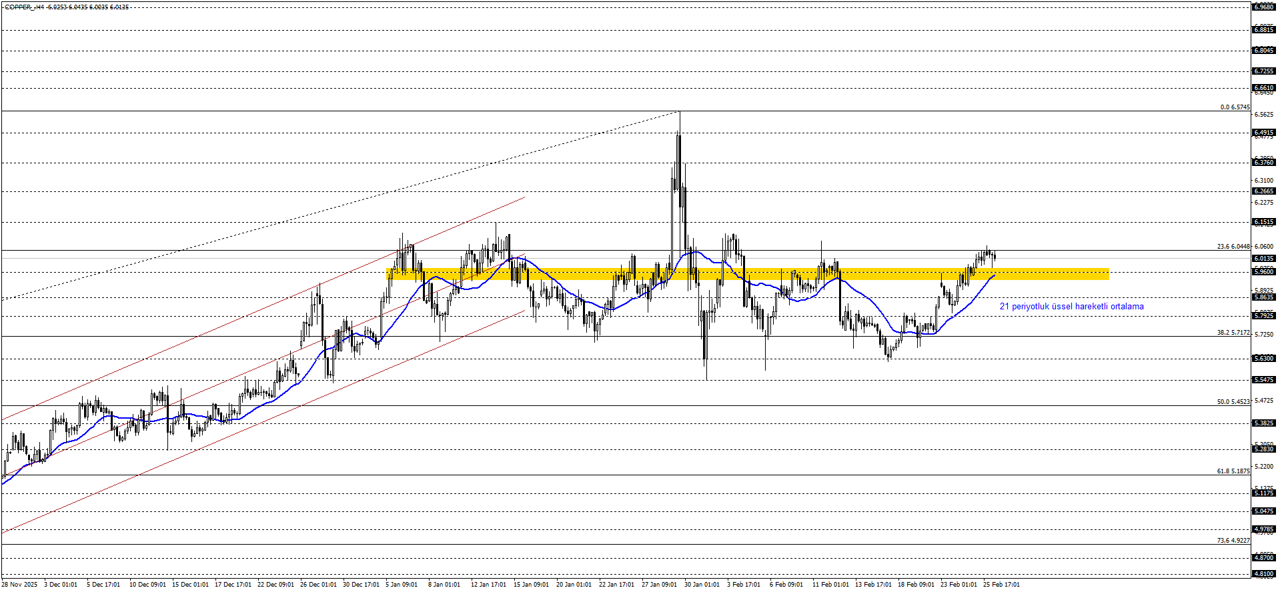Click the 6.4915 price level tag

pos(1263,133)
